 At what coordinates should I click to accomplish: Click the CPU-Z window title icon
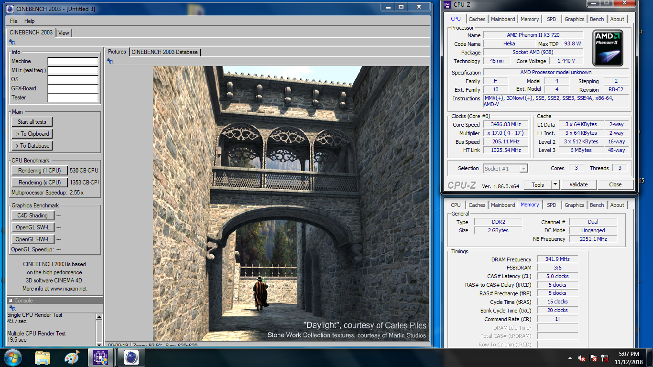tap(447, 5)
